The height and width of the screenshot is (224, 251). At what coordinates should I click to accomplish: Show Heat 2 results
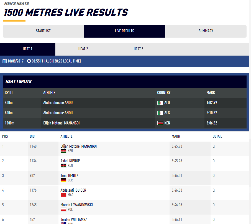(x=83, y=49)
